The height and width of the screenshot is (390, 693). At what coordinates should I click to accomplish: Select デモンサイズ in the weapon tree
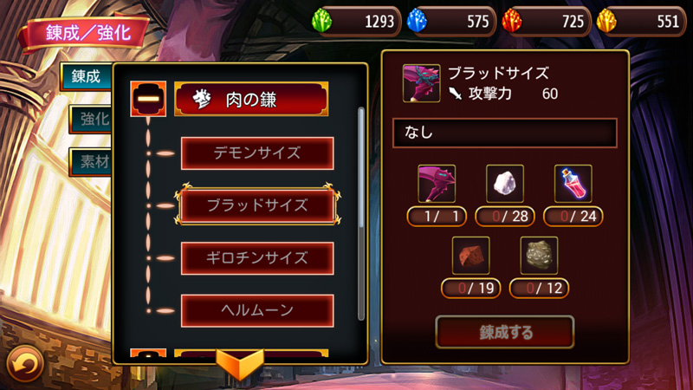click(x=257, y=153)
